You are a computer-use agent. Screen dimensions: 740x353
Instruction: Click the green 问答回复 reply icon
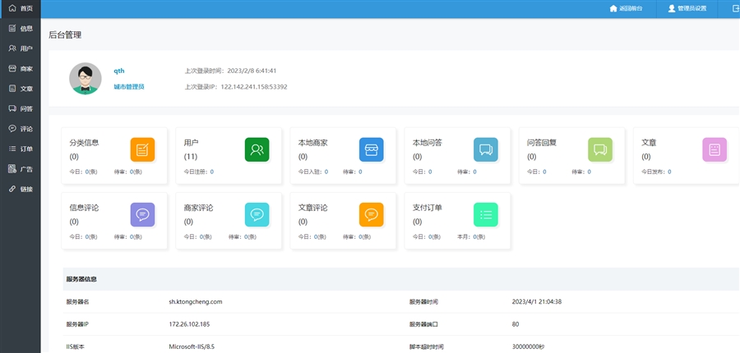[599, 149]
